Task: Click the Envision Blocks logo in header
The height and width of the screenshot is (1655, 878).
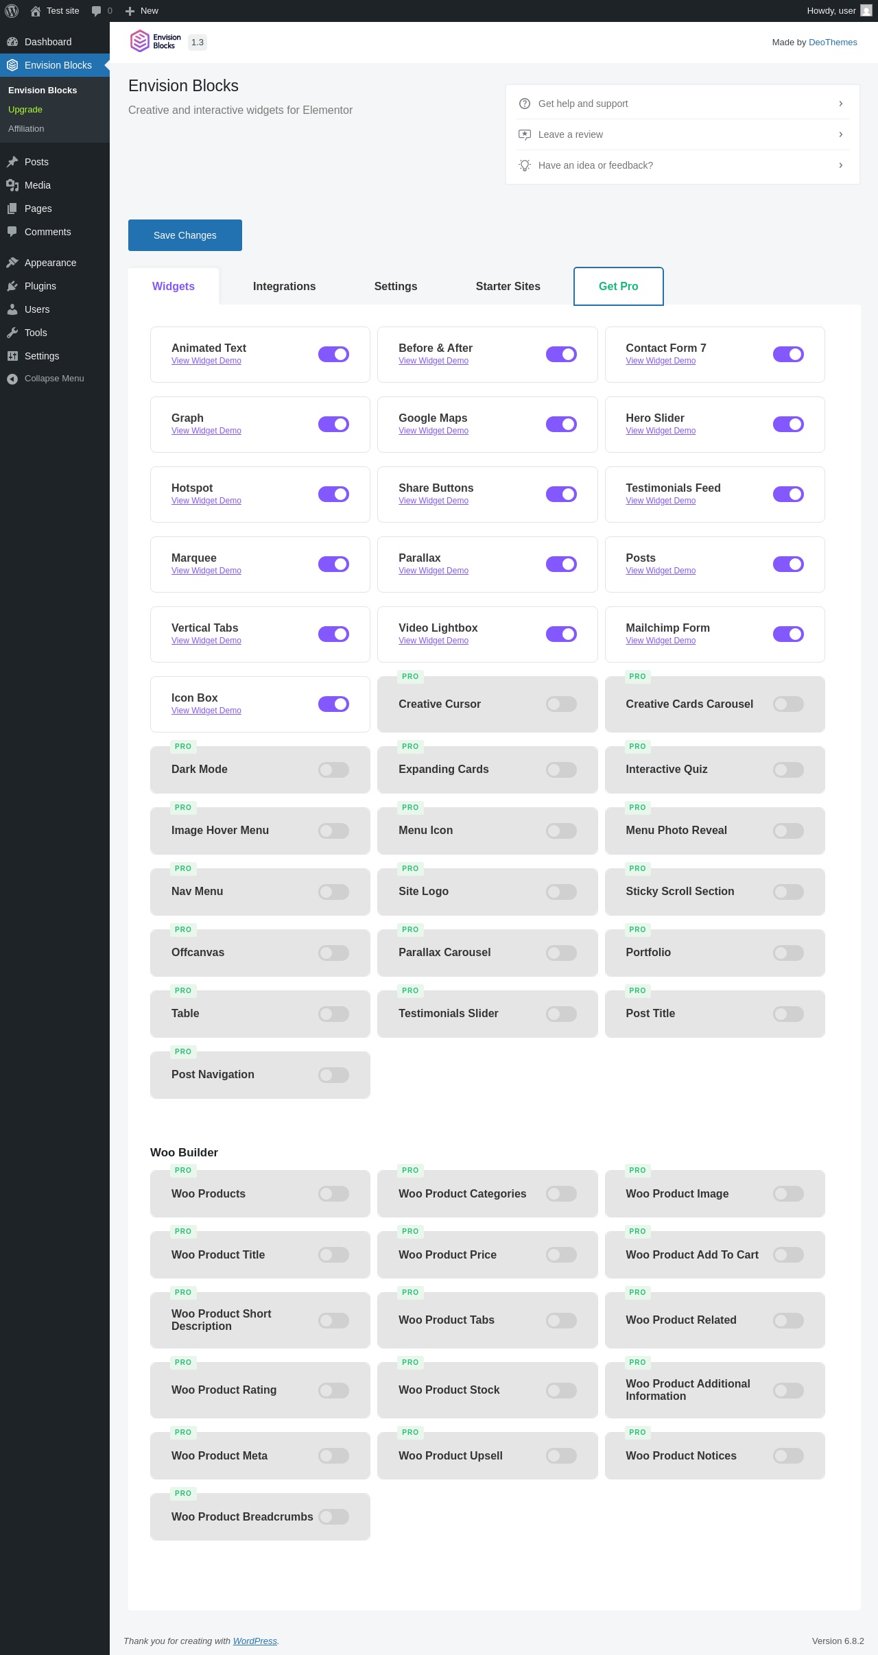Action: pos(156,42)
